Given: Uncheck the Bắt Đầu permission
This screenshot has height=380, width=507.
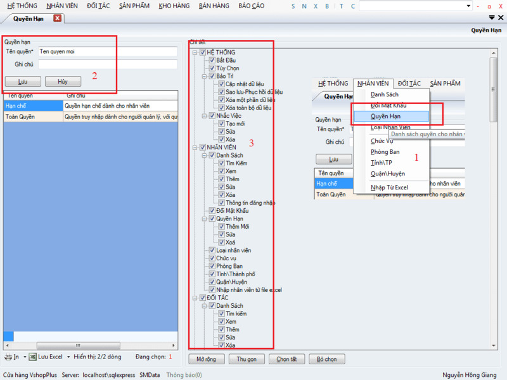Looking at the screenshot, I should [x=212, y=60].
